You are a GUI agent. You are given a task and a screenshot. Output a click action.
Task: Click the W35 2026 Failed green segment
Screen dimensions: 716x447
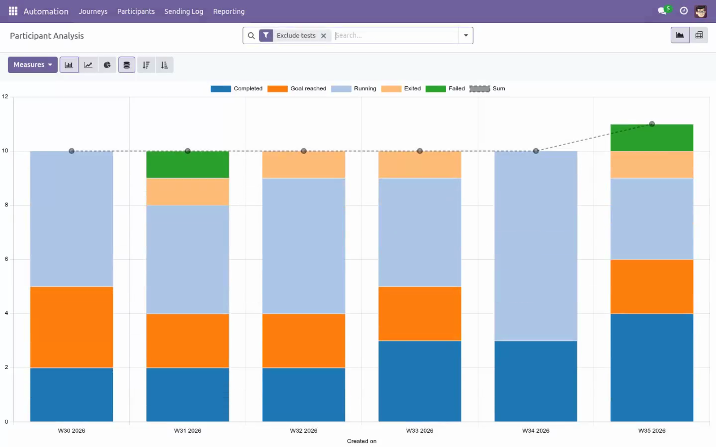[652, 138]
